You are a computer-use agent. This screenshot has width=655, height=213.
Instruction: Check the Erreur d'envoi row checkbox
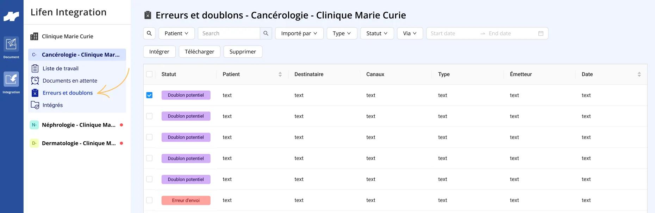[x=149, y=200]
